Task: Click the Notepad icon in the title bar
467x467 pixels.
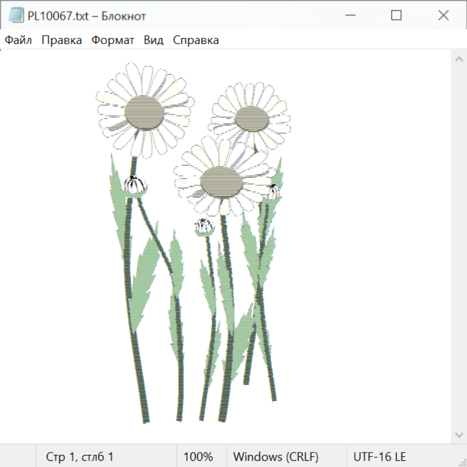Action: 16,16
